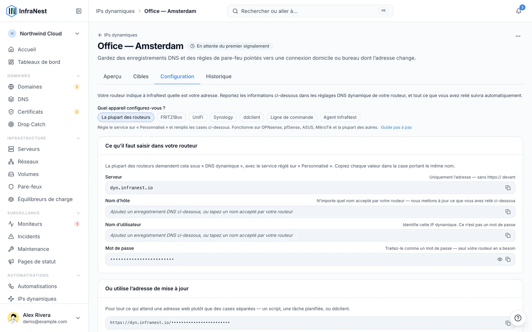Select Synology device option
532x332 pixels.
coord(223,117)
